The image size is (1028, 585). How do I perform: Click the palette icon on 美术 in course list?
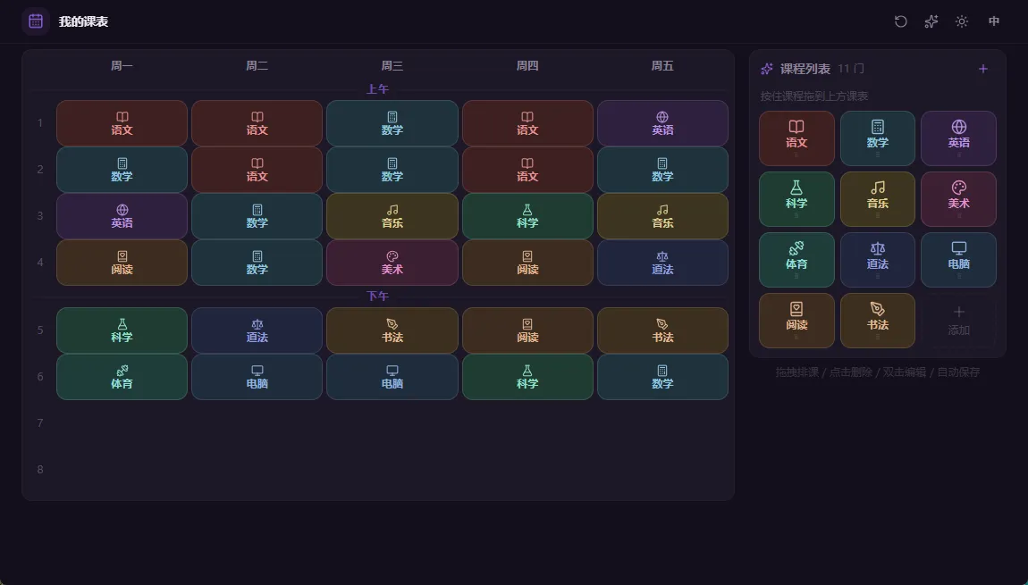(x=958, y=188)
